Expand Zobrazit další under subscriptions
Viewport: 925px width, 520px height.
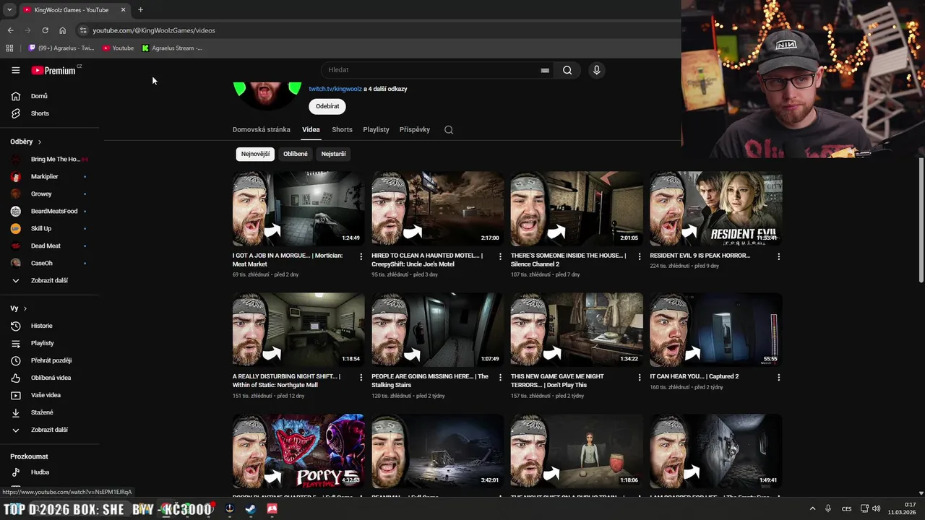50,280
